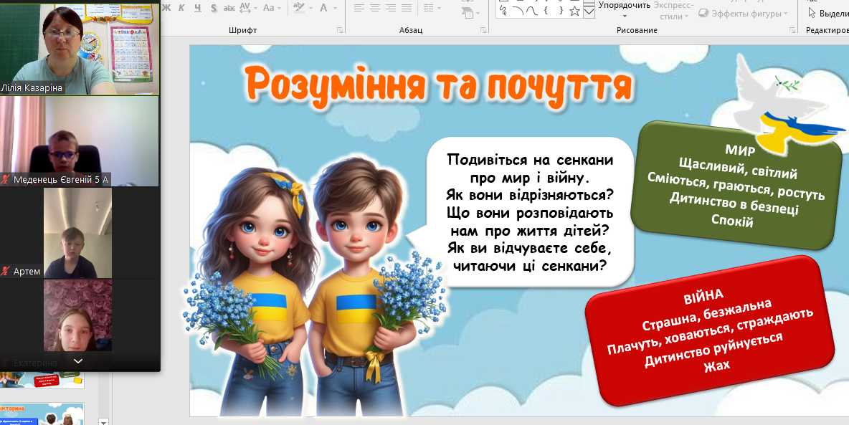Image resolution: width=849 pixels, height=425 pixels.
Task: Click the align text right icon
Action: click(392, 8)
